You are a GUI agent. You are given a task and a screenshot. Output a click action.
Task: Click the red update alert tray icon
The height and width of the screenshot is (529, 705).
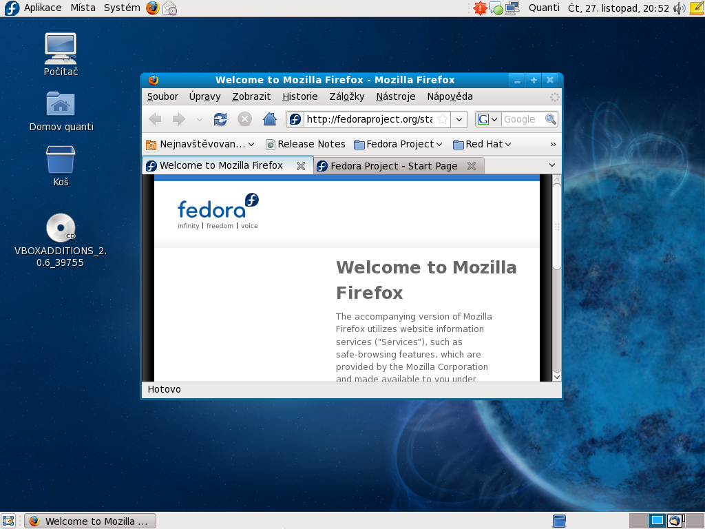pyautogui.click(x=480, y=8)
